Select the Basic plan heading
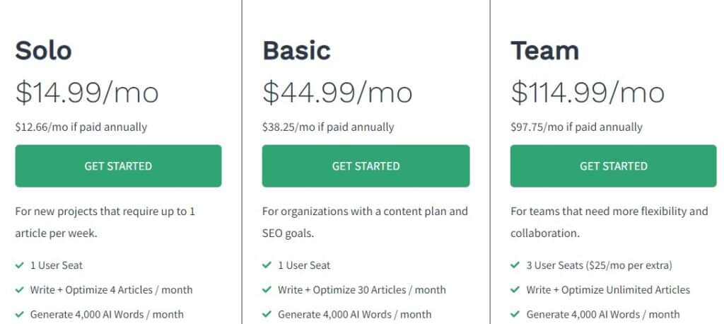This screenshot has width=724, height=324. [x=296, y=50]
